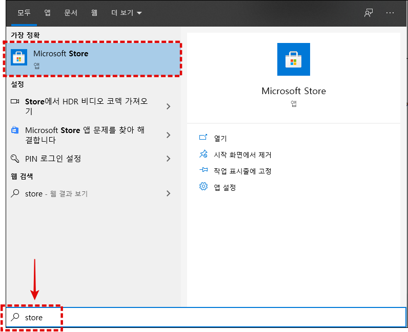Select the 모두 tab
Screen dimensions: 408x332
tap(24, 13)
